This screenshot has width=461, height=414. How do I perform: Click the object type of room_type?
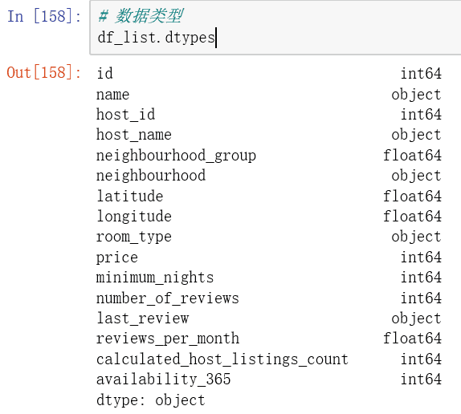point(416,237)
